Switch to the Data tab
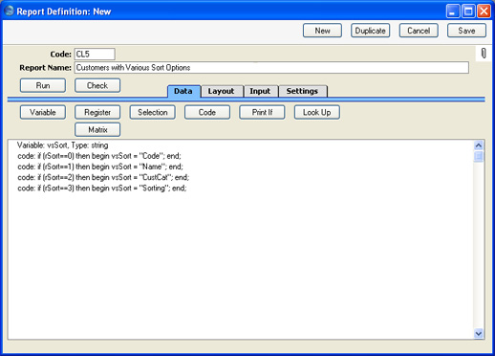Viewport: 495px width, 356px height. click(183, 91)
